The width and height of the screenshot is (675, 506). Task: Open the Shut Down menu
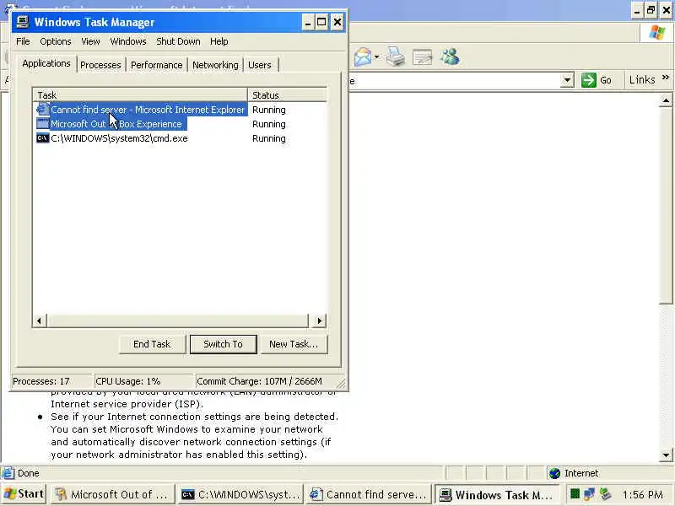point(178,41)
